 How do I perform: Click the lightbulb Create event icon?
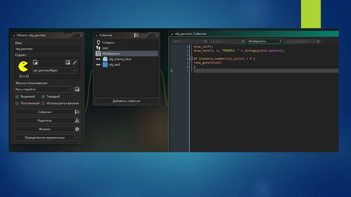[98, 42]
